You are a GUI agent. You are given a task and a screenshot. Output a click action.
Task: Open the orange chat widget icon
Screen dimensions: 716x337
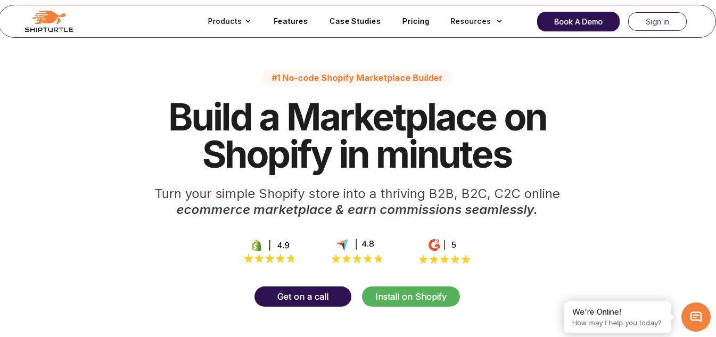pyautogui.click(x=696, y=317)
